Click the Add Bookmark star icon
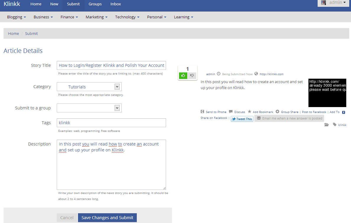This screenshot has width=351, height=223. coord(249,112)
